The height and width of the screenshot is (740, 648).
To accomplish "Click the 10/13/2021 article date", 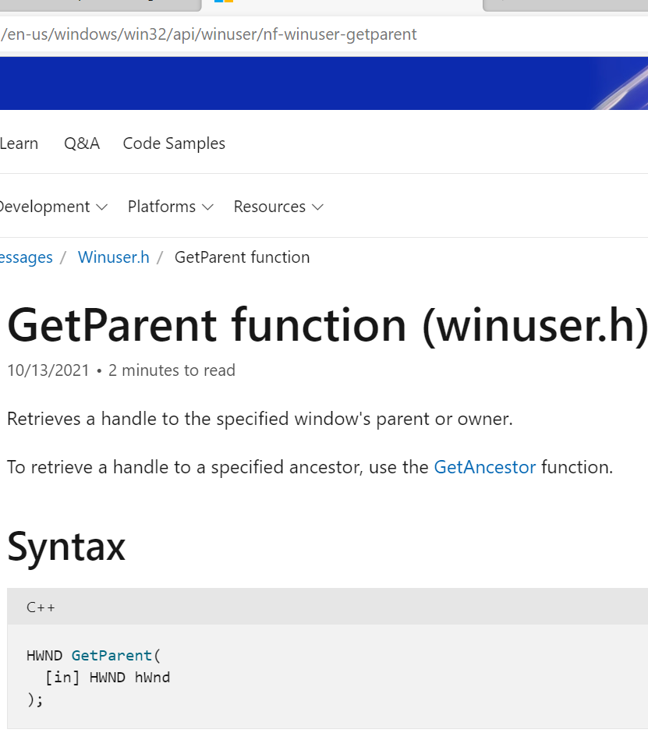I will click(48, 370).
